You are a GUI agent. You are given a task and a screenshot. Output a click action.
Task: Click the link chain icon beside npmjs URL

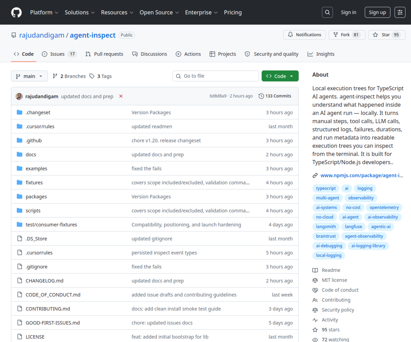tap(315, 176)
